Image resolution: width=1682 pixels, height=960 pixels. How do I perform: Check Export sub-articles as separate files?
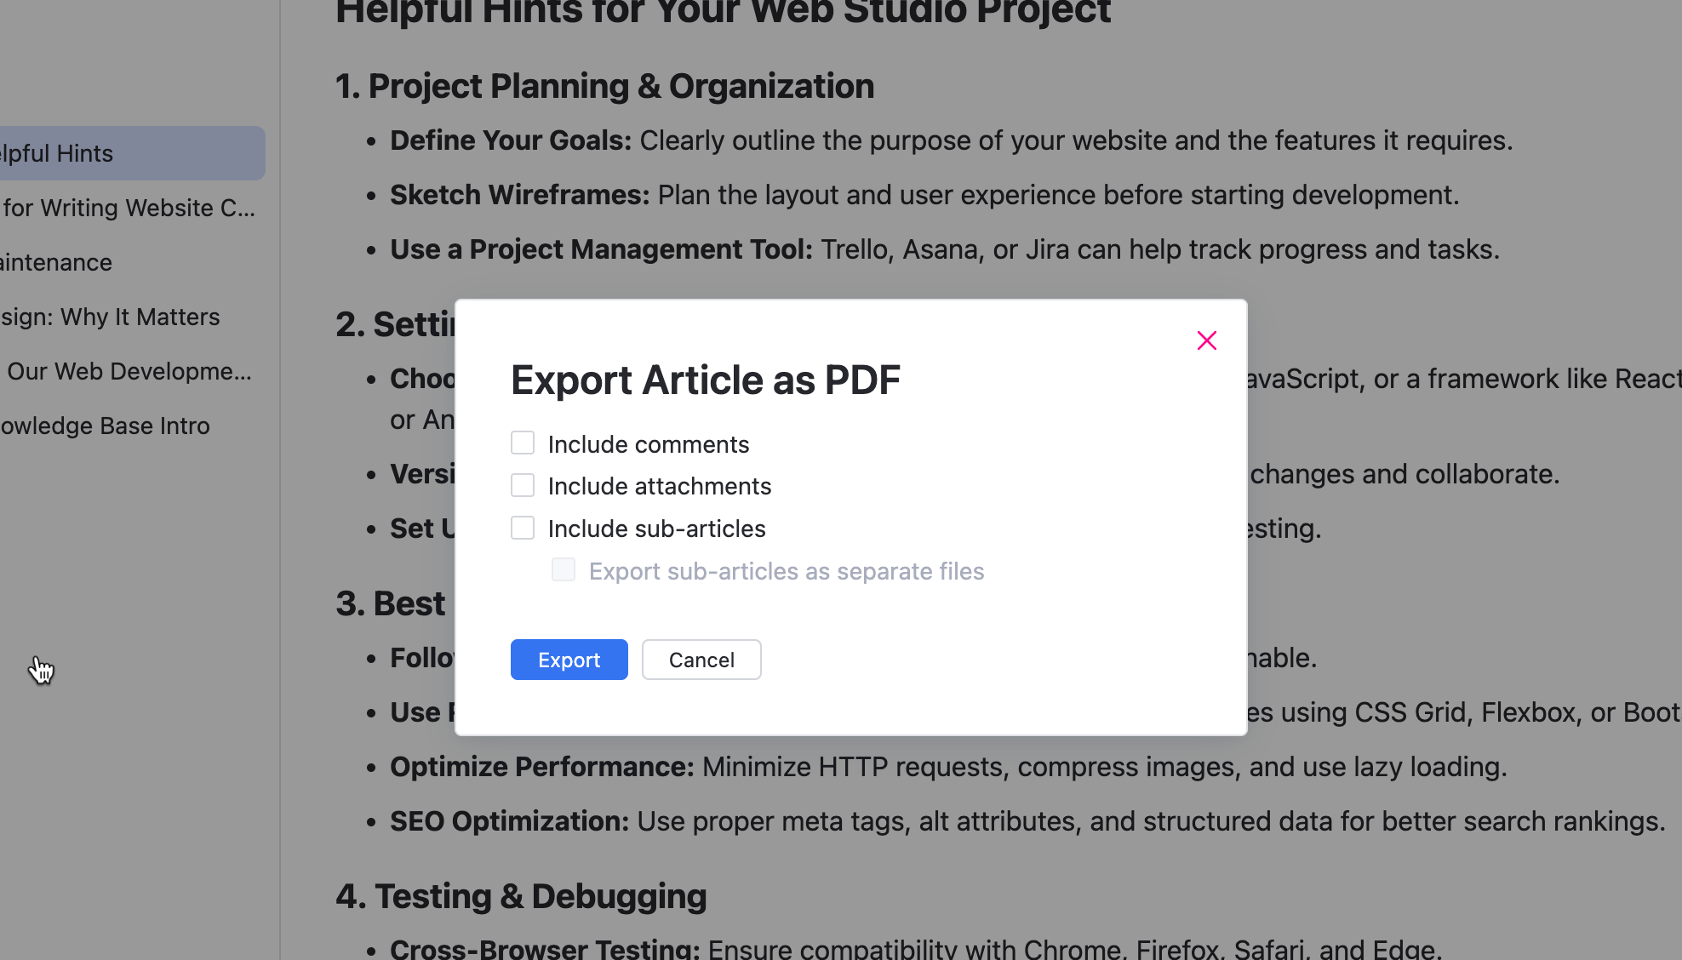coord(563,569)
